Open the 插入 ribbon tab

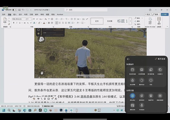15,14
